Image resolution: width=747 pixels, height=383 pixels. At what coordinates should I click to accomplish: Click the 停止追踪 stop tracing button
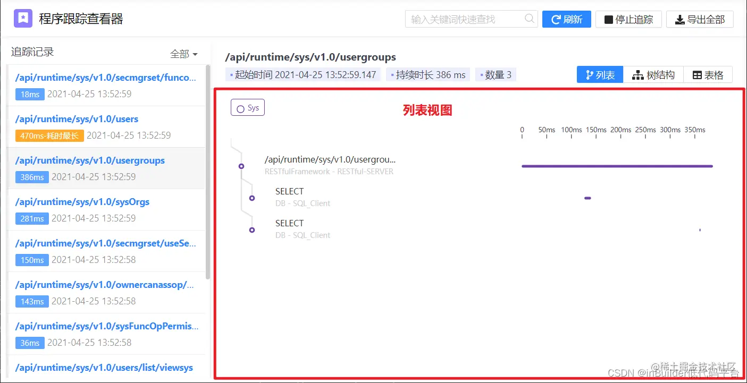click(628, 19)
